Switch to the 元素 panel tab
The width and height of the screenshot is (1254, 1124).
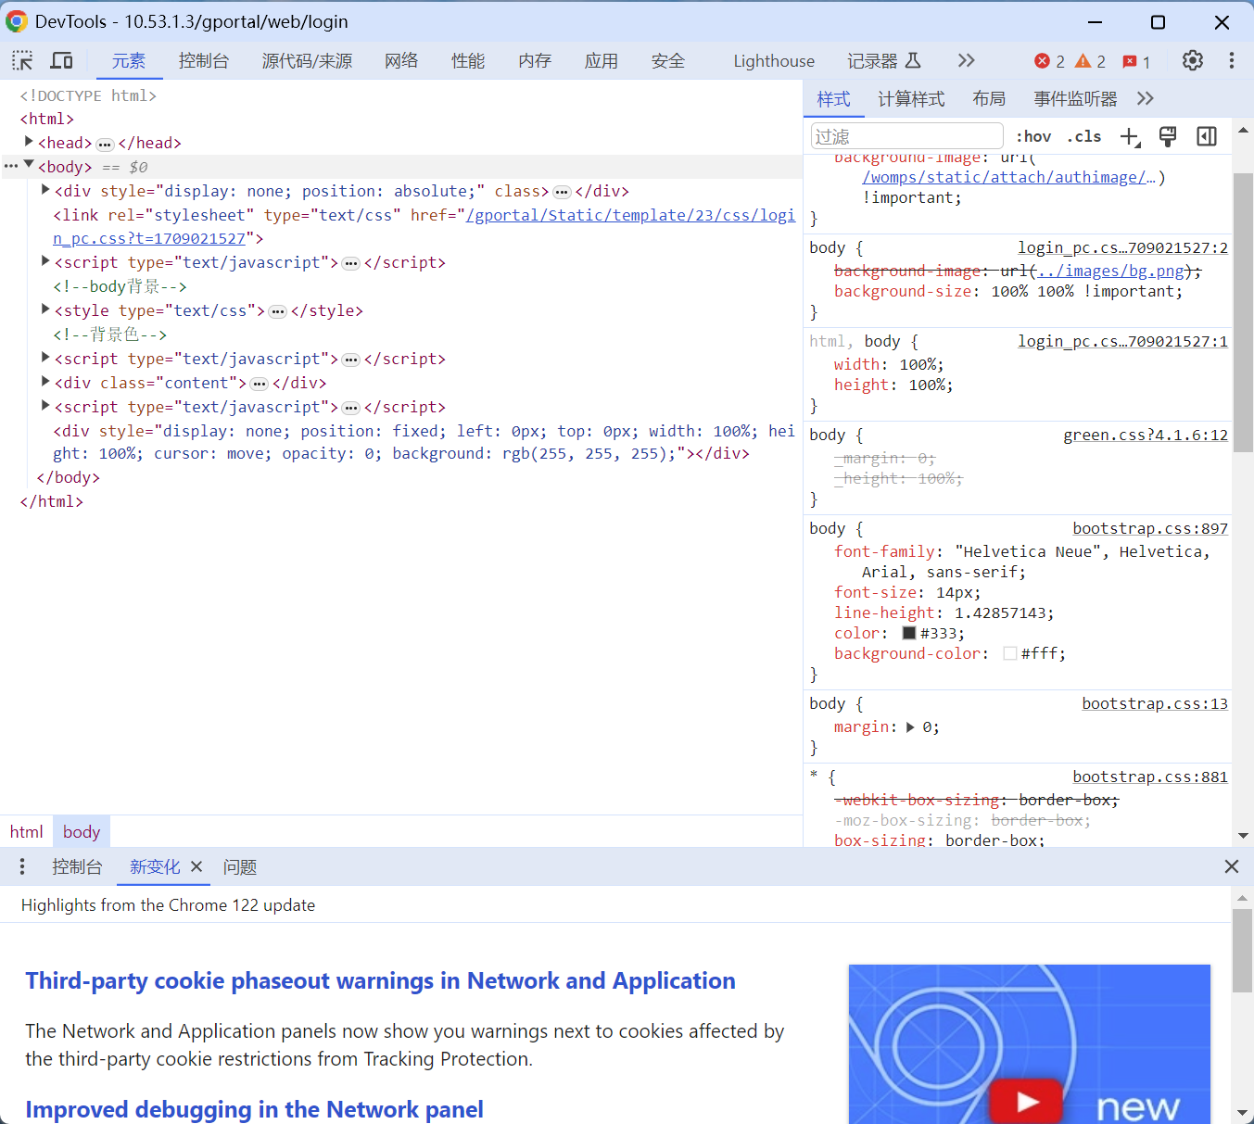coord(129,61)
